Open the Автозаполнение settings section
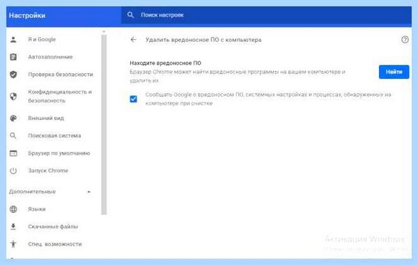This screenshot has height=265, width=418. [x=51, y=57]
